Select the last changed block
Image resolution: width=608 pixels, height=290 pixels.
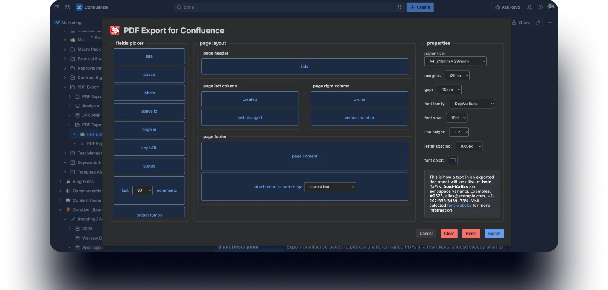tap(250, 118)
